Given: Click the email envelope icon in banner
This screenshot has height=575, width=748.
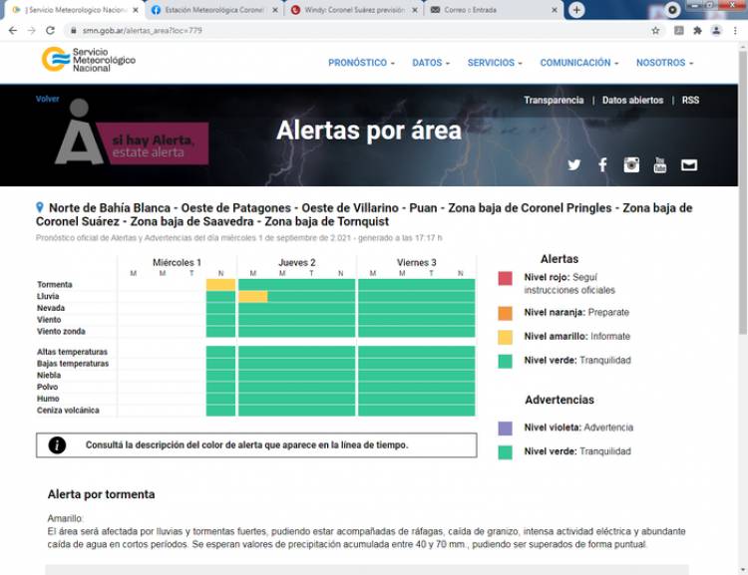Looking at the screenshot, I should (x=689, y=165).
